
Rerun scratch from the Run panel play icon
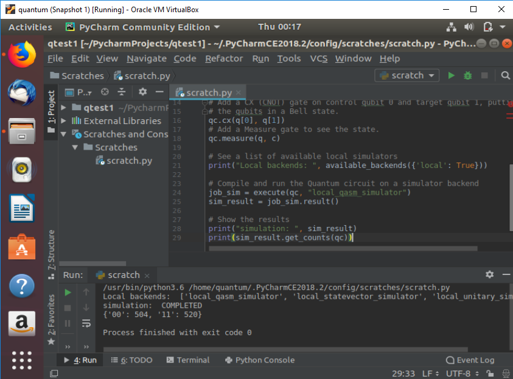point(68,293)
